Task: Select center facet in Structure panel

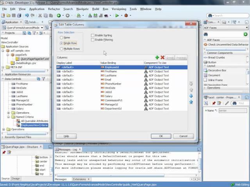Action: (x=43, y=161)
